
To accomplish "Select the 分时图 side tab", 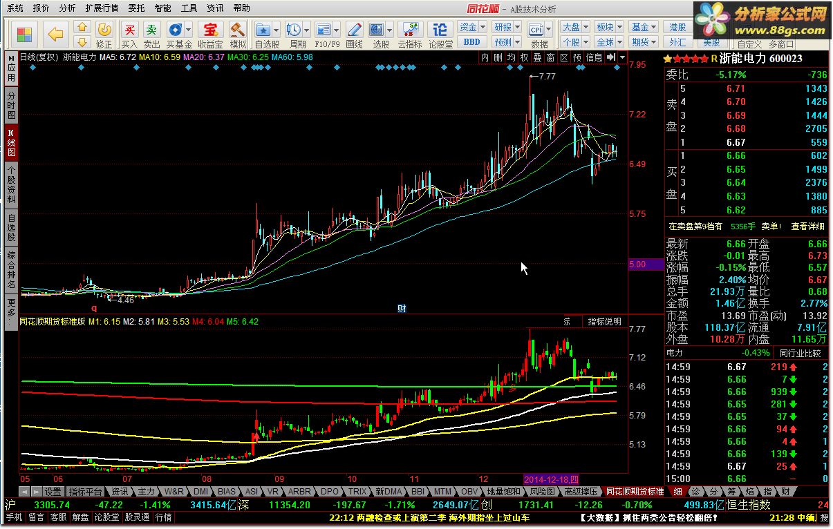I will tap(12, 105).
